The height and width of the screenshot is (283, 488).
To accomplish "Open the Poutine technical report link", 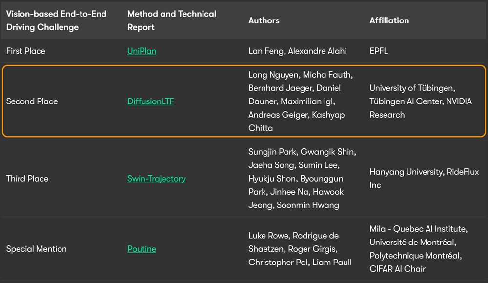I will click(x=142, y=249).
